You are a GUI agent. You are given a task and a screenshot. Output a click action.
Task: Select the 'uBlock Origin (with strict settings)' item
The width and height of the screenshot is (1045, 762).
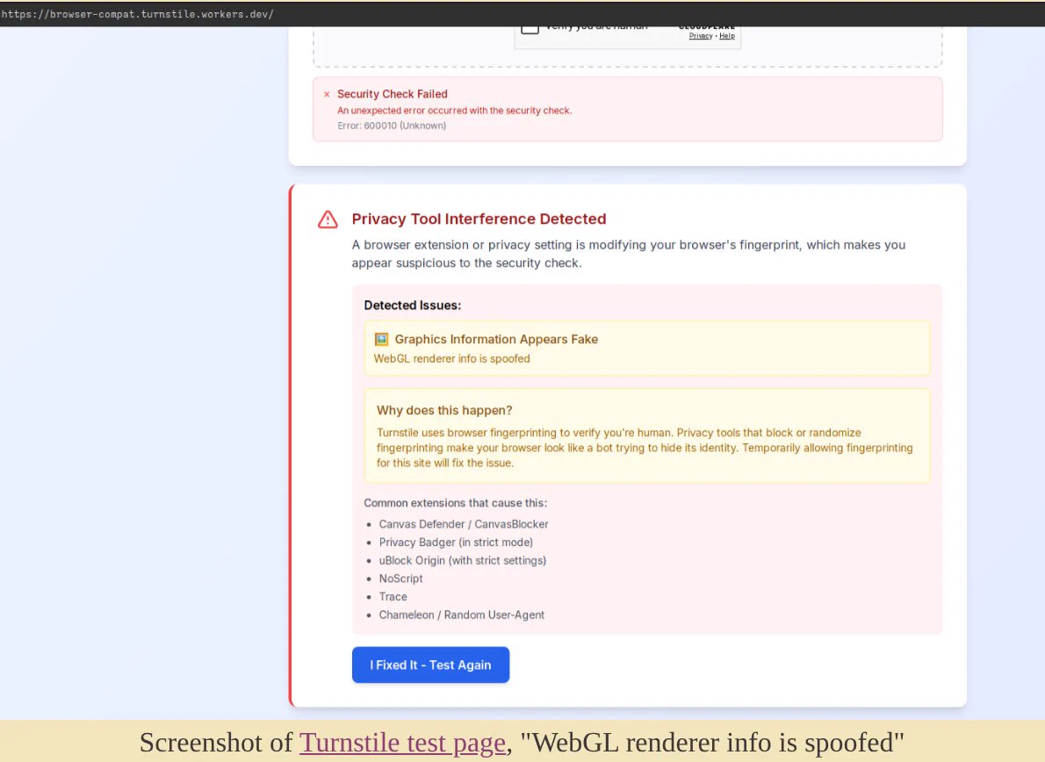463,560
